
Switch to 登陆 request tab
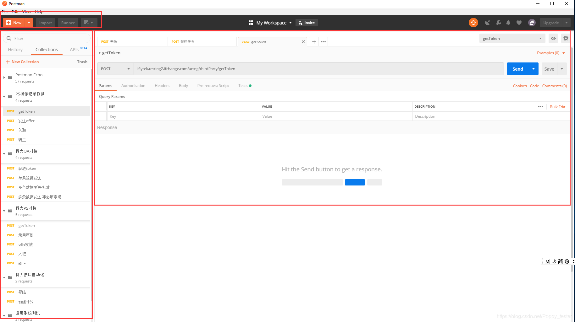click(x=132, y=42)
